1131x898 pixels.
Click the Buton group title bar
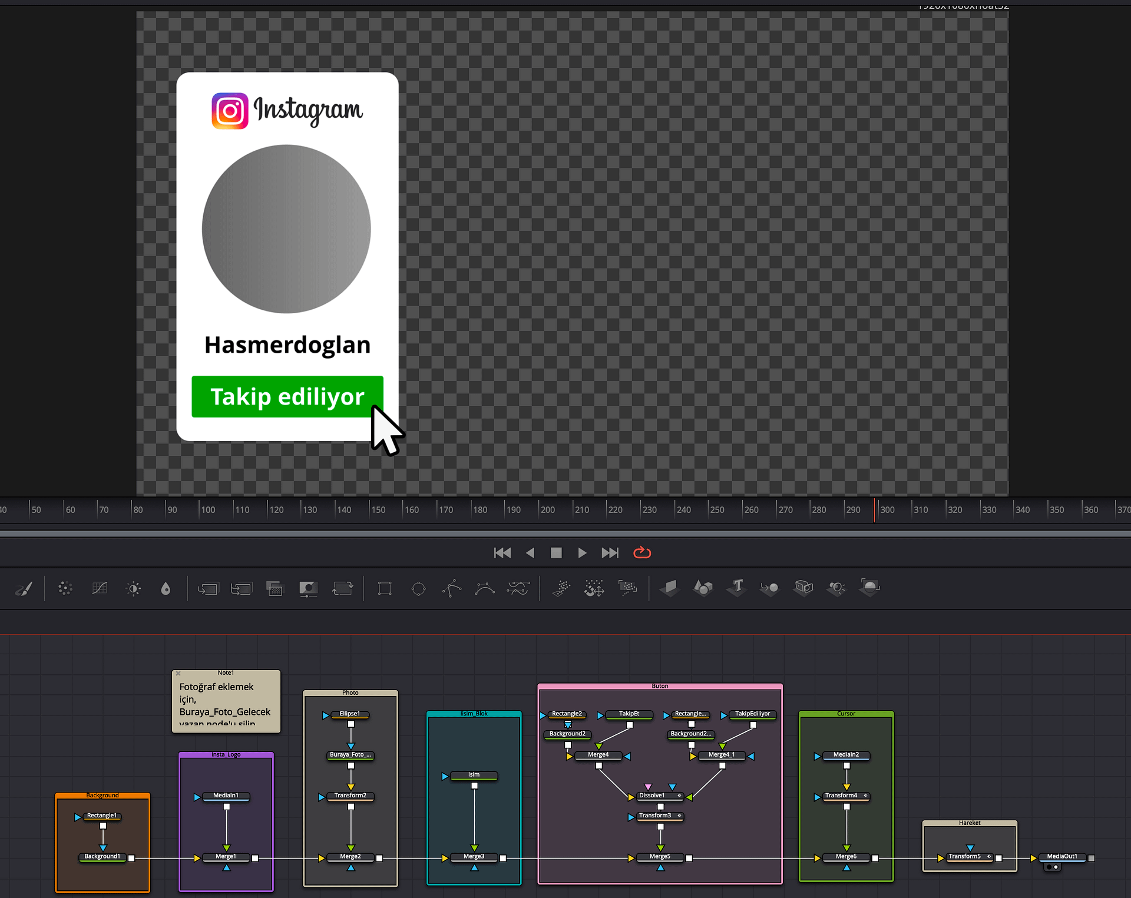click(x=660, y=686)
